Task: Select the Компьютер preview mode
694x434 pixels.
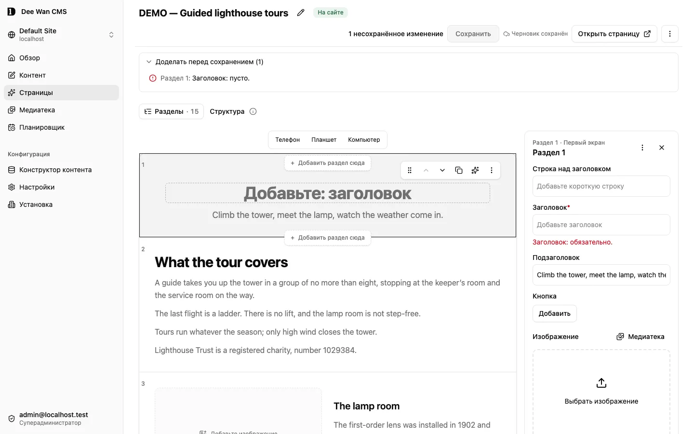Action: 364,140
